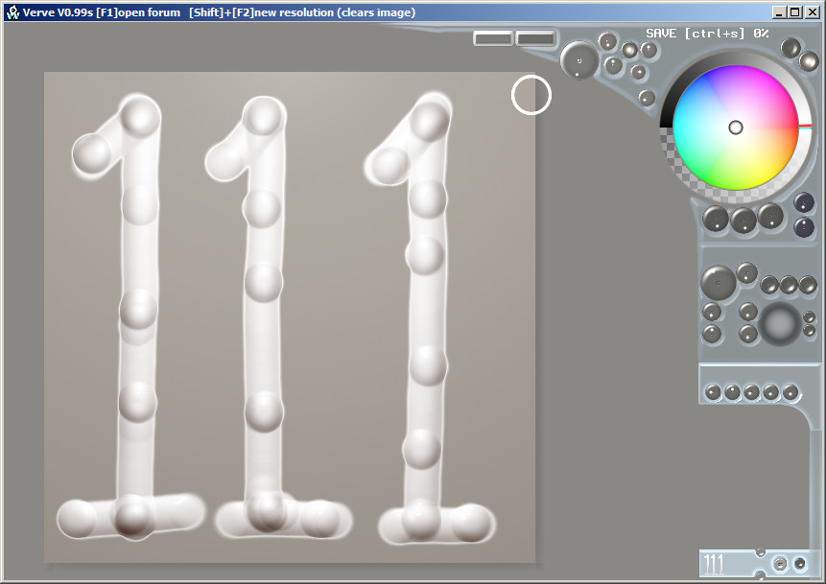826x584 pixels.
Task: Minimize the Verve window
Action: pos(780,12)
